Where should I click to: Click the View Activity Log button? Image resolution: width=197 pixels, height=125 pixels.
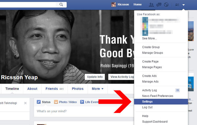(x=121, y=77)
